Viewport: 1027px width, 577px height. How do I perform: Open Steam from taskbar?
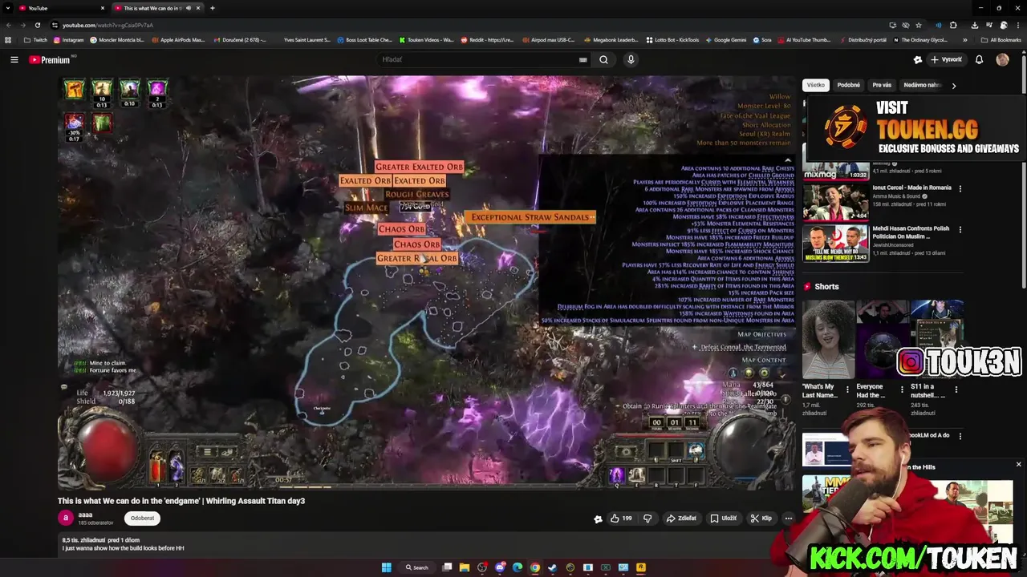pyautogui.click(x=553, y=567)
